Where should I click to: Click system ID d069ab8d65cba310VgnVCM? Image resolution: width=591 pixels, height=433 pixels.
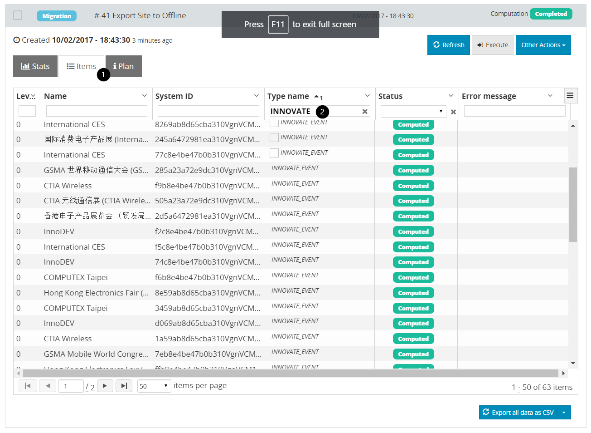(208, 323)
